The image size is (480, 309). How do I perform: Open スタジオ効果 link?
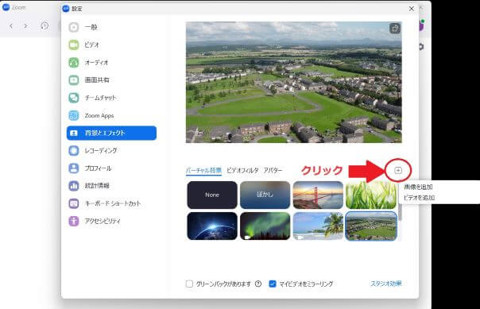385,284
